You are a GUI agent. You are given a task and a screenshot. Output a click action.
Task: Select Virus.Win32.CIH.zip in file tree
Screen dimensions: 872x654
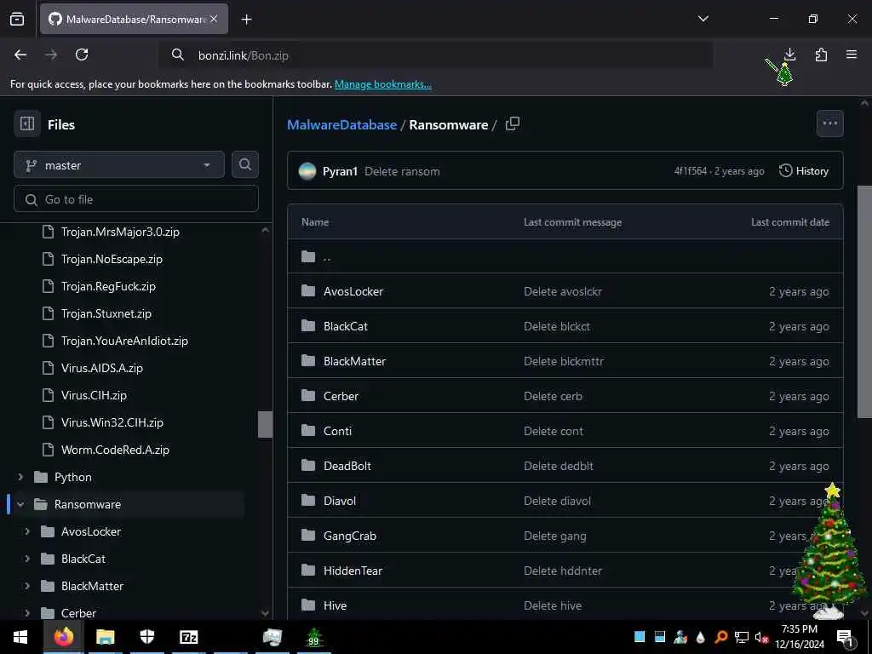112,422
